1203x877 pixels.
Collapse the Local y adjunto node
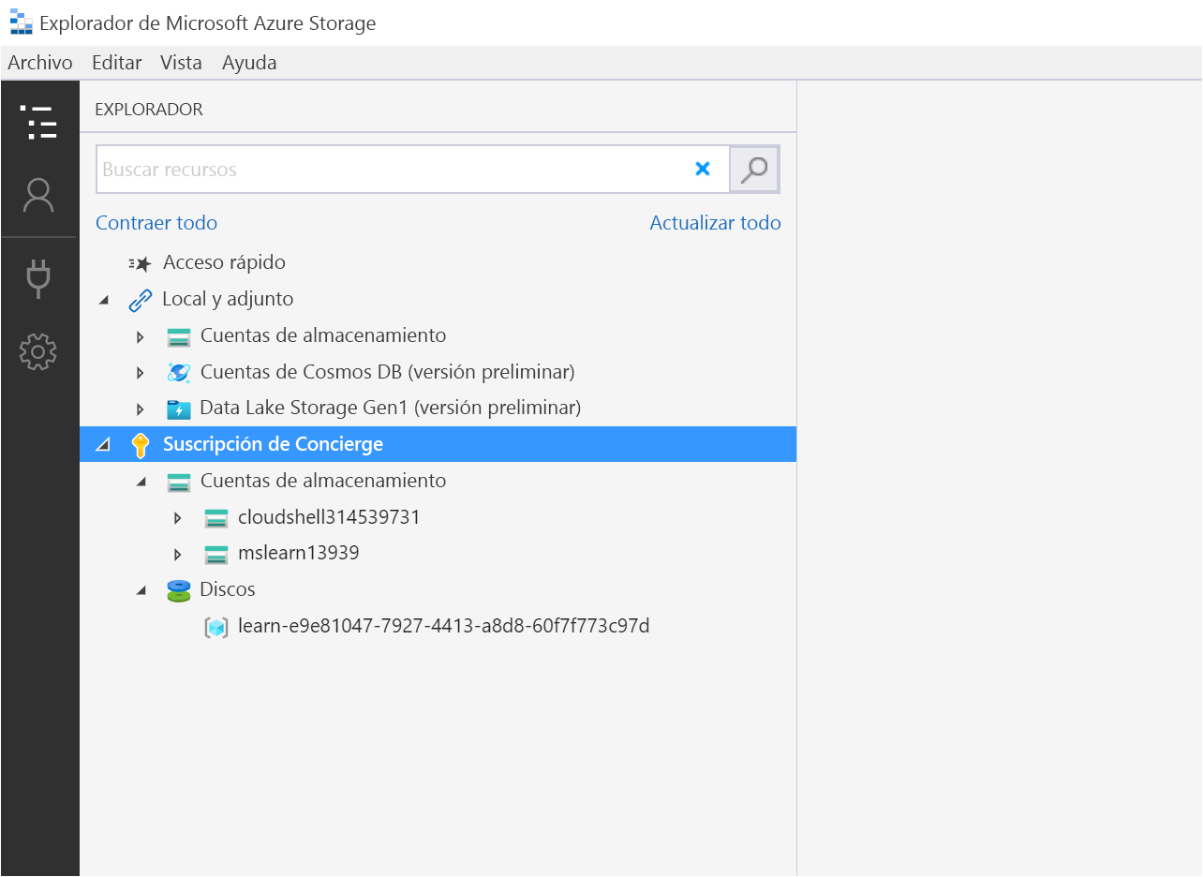103,300
